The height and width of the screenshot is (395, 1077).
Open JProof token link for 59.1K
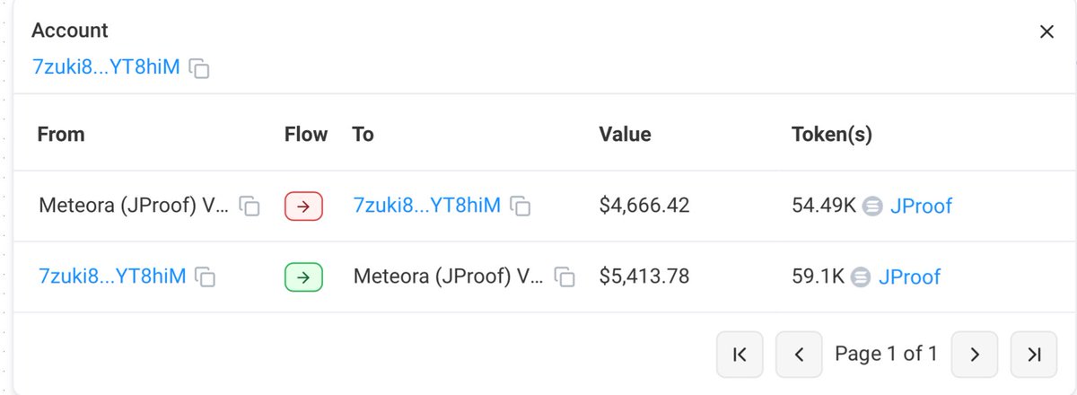pos(909,277)
